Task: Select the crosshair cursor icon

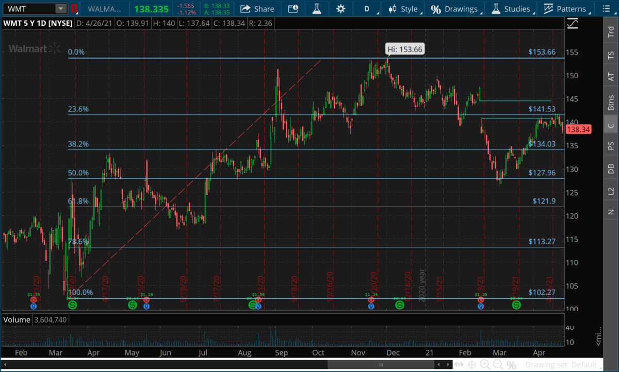Action: [x=472, y=364]
